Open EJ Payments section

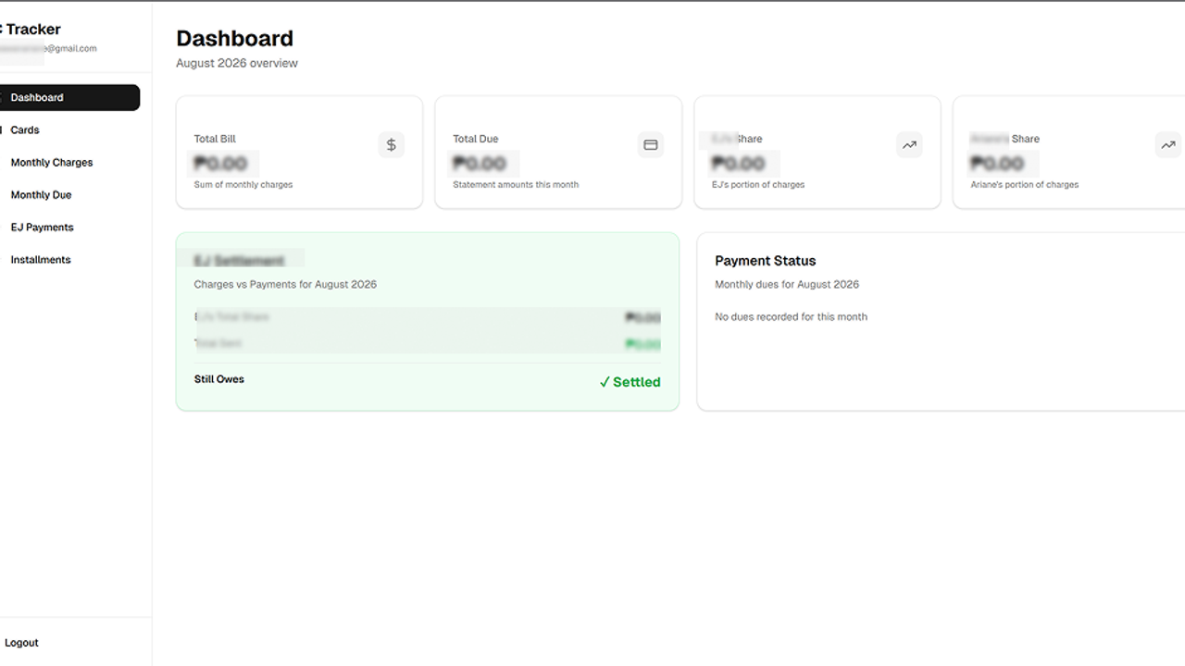pyautogui.click(x=42, y=228)
